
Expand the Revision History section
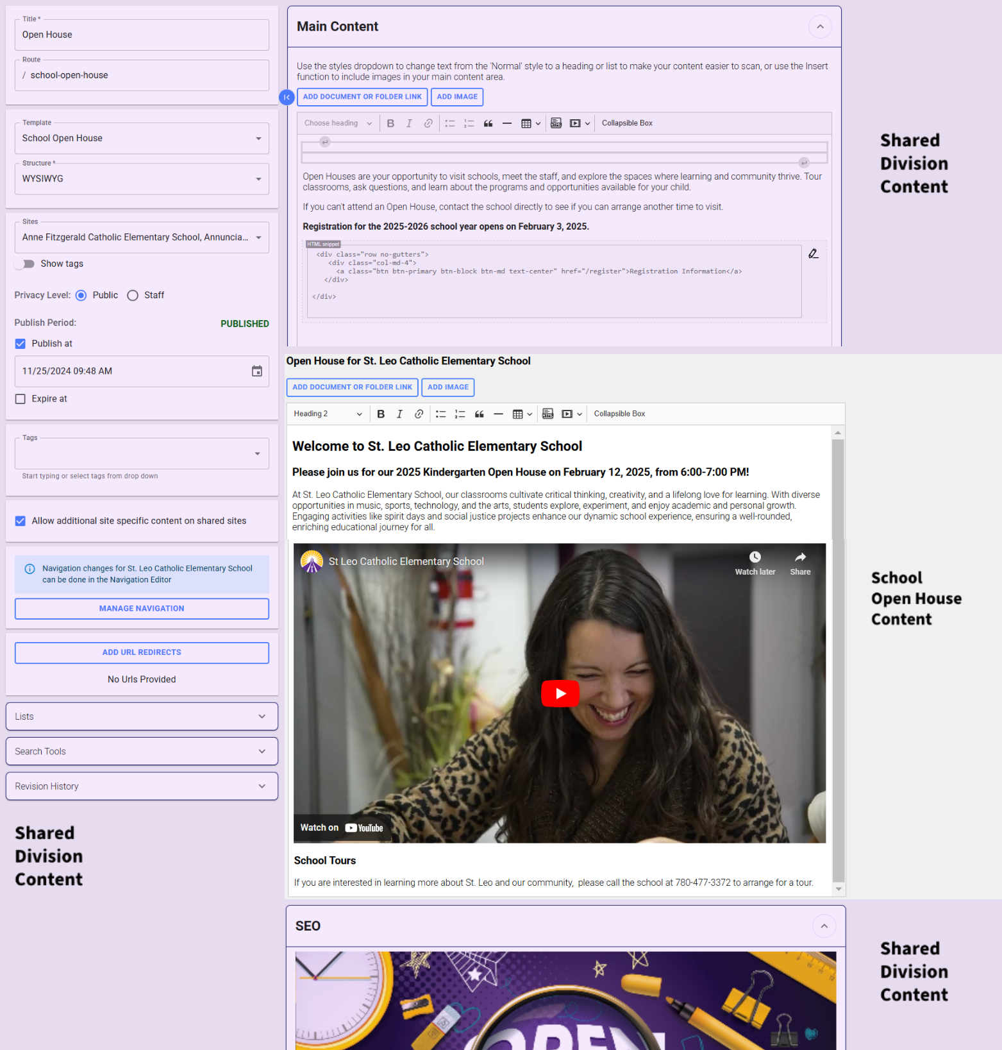(x=142, y=786)
